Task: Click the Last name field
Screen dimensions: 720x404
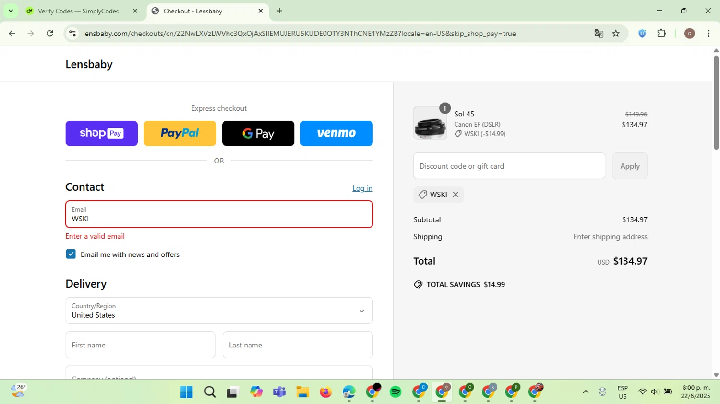Action: [298, 345]
